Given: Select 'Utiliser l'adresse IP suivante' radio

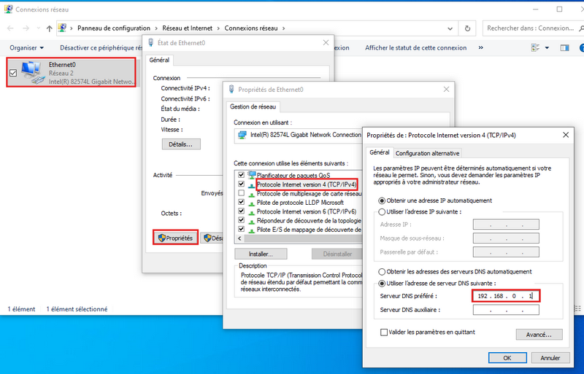Looking at the screenshot, I should click(381, 211).
